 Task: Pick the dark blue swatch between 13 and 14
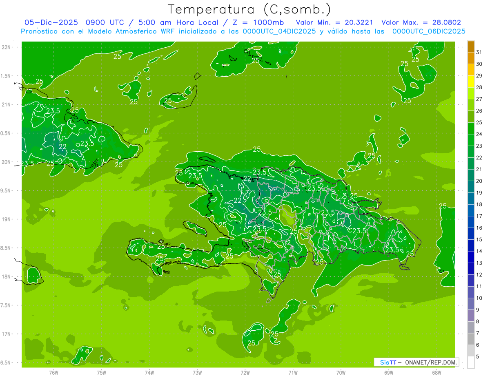click(x=471, y=257)
